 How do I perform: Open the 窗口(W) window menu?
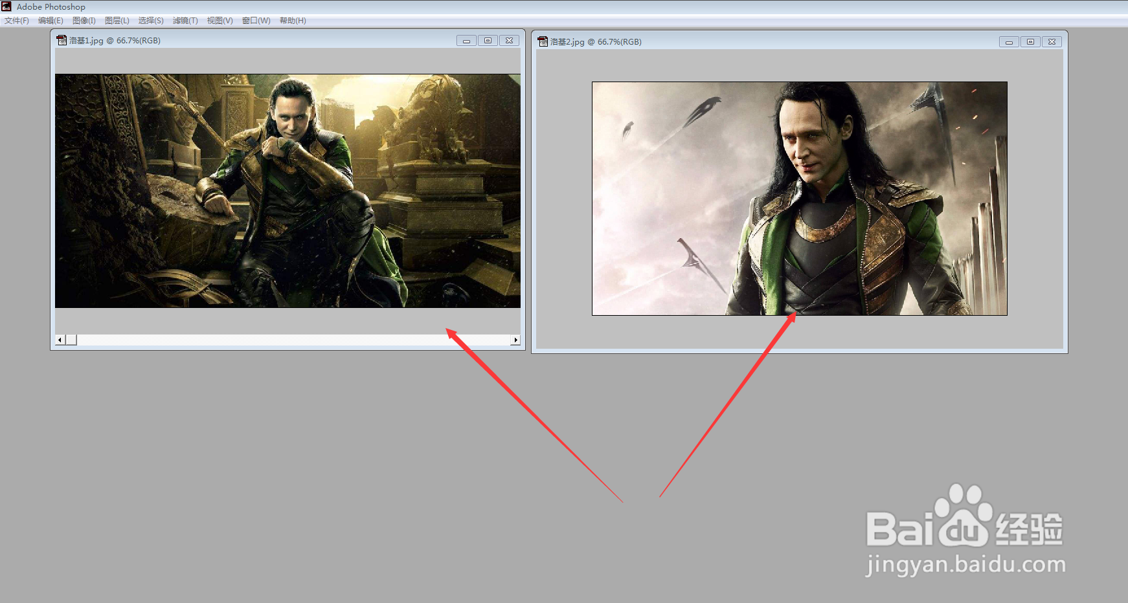tap(256, 21)
